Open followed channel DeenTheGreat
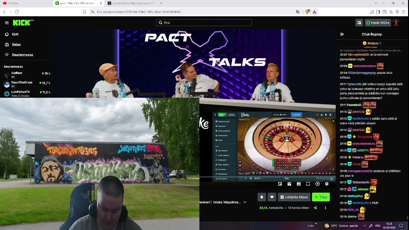 click(x=27, y=84)
